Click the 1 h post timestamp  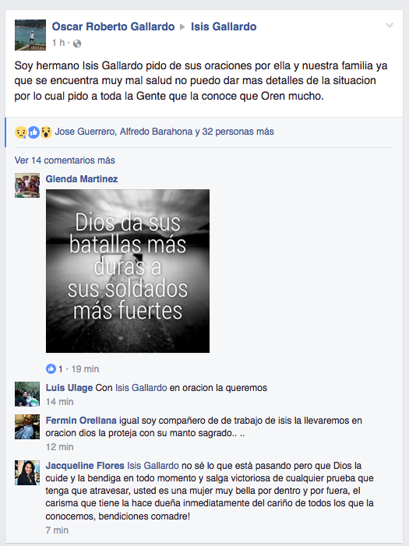(58, 43)
